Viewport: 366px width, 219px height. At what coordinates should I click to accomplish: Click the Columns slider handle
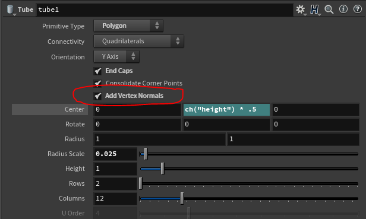coord(182,198)
